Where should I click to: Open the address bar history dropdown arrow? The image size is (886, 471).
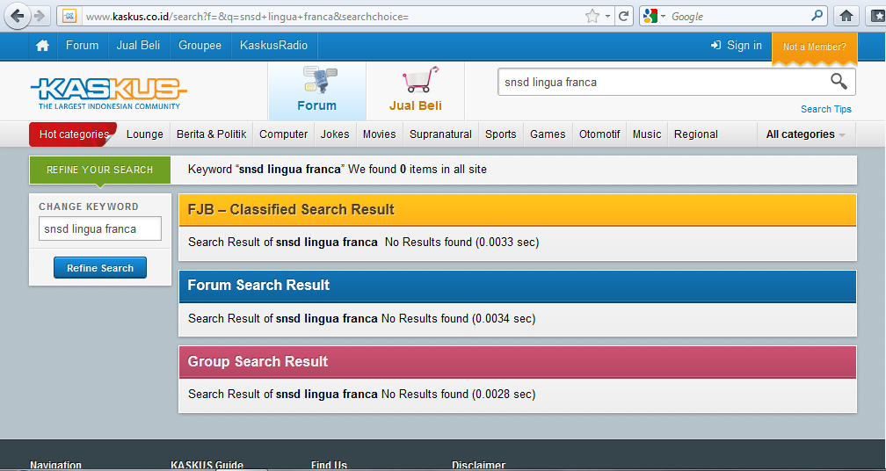(x=607, y=17)
